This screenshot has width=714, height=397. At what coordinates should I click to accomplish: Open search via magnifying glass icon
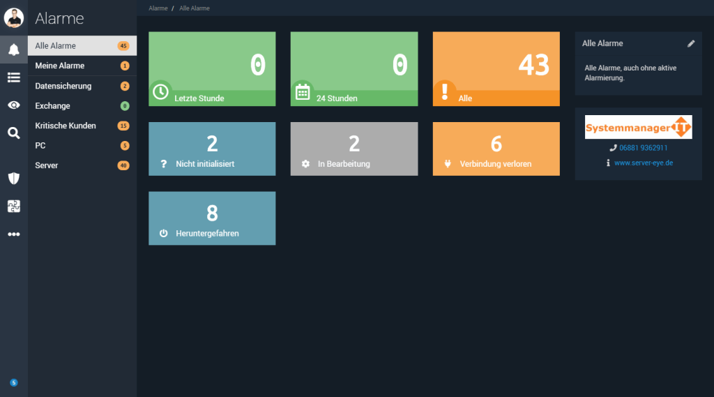[13, 133]
